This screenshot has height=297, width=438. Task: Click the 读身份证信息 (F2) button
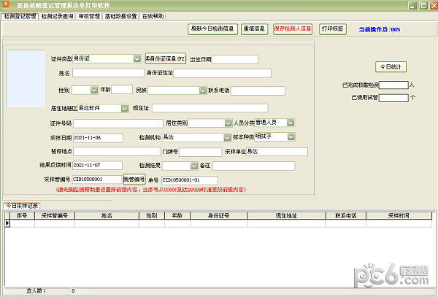[x=166, y=58]
